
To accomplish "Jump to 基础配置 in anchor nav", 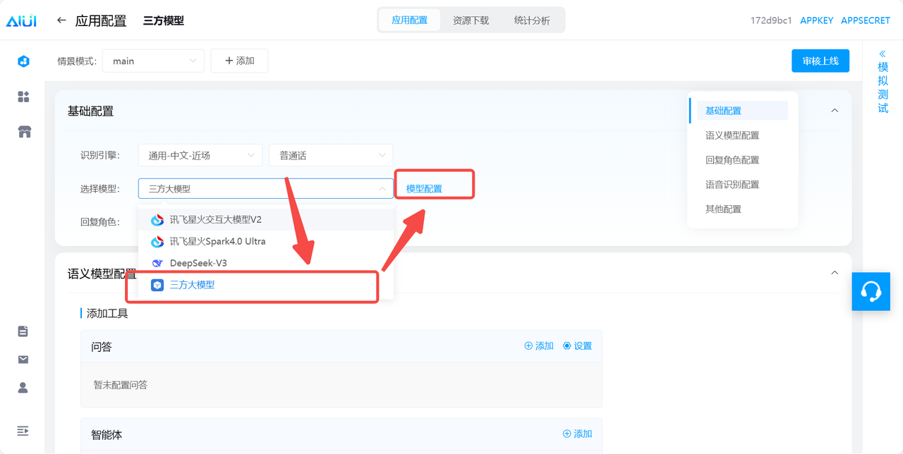I will (x=742, y=111).
